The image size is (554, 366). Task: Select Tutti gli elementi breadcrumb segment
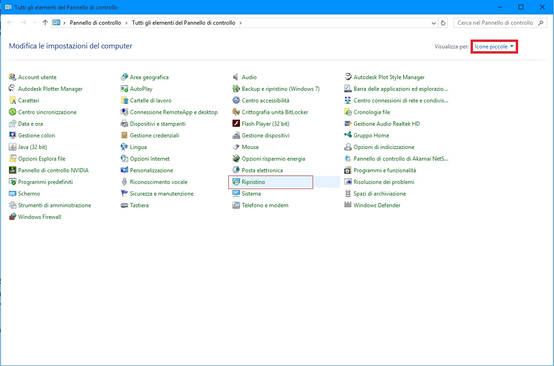pyautogui.click(x=184, y=23)
